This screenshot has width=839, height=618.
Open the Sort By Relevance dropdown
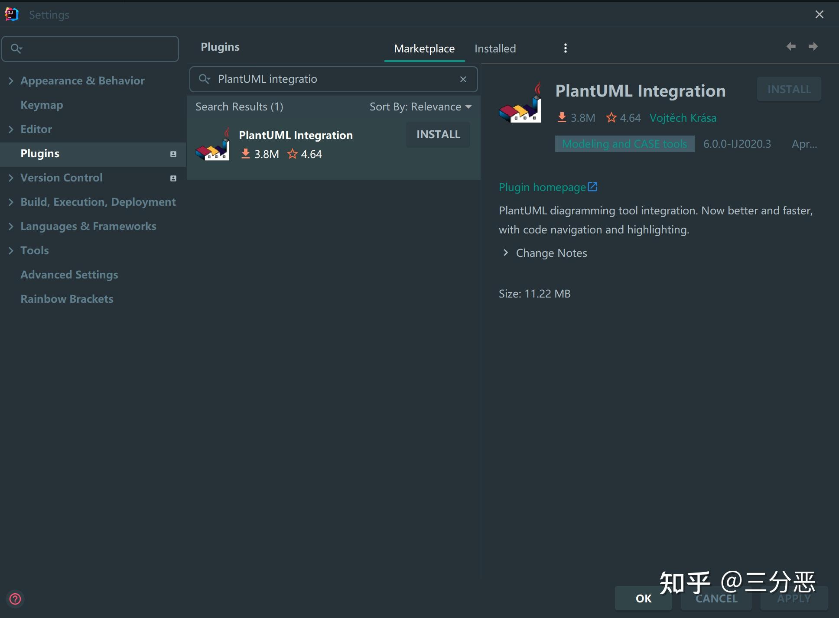click(x=420, y=107)
